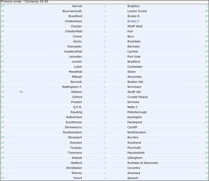
Task: Select the Brighton team name
Action: pyautogui.click(x=133, y=6)
